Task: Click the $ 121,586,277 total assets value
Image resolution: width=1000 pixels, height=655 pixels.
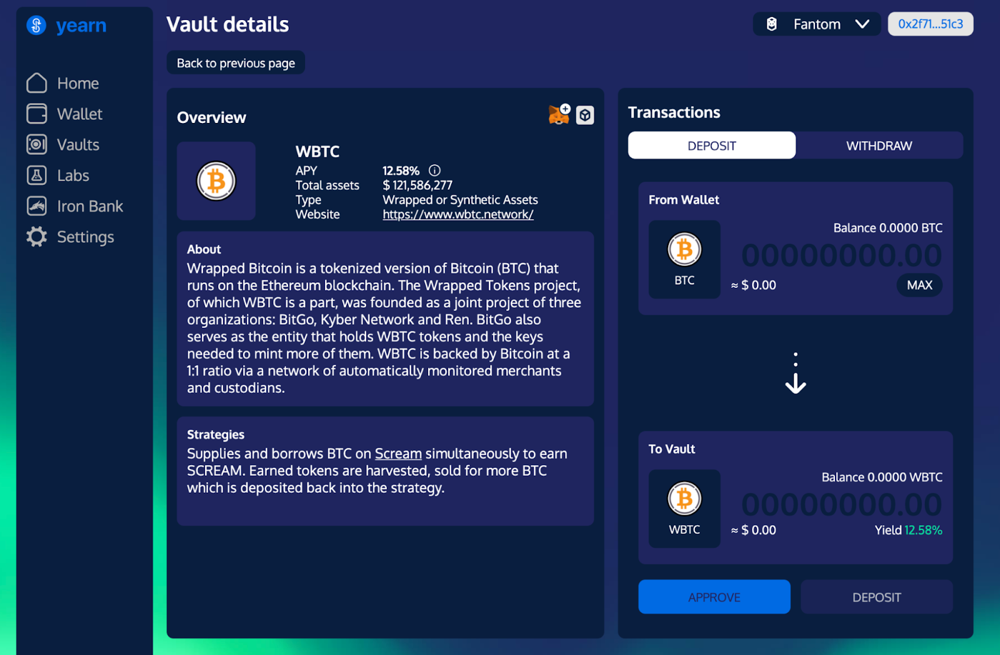Action: (x=417, y=185)
